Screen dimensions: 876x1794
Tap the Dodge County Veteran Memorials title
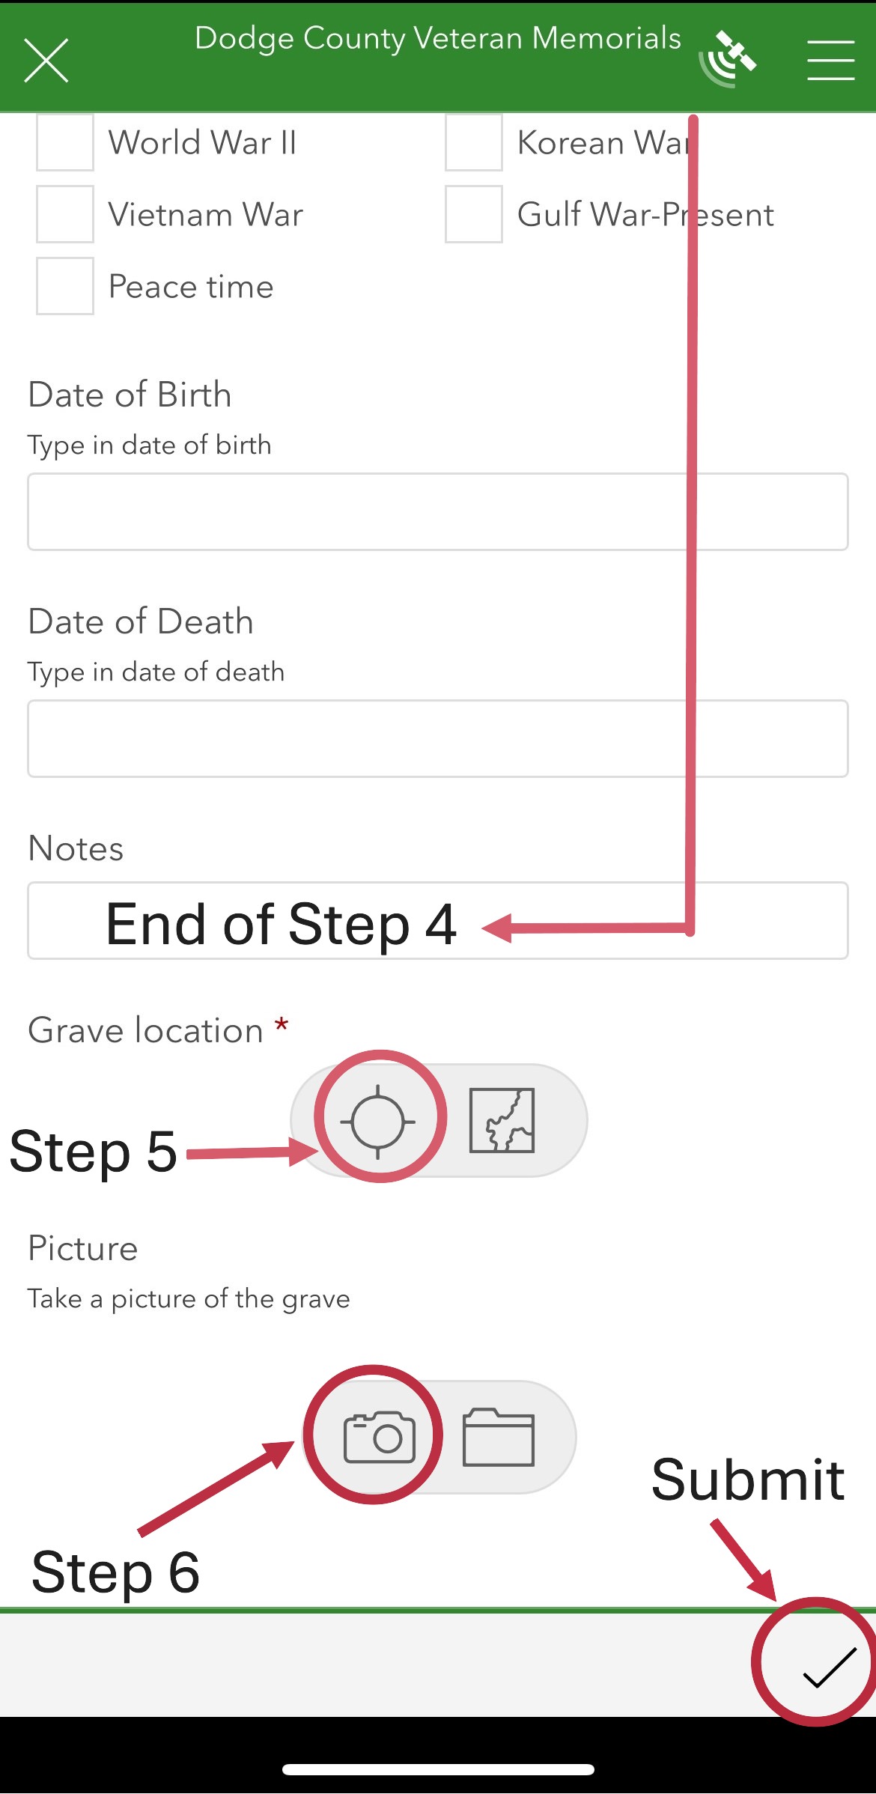pyautogui.click(x=437, y=39)
